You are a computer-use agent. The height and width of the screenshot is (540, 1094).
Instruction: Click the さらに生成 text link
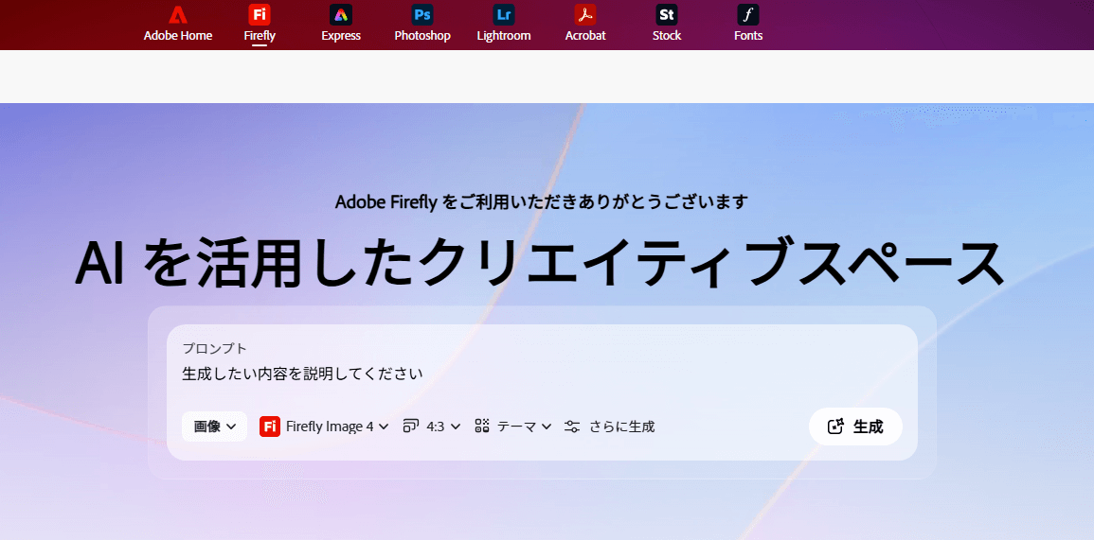coord(621,427)
